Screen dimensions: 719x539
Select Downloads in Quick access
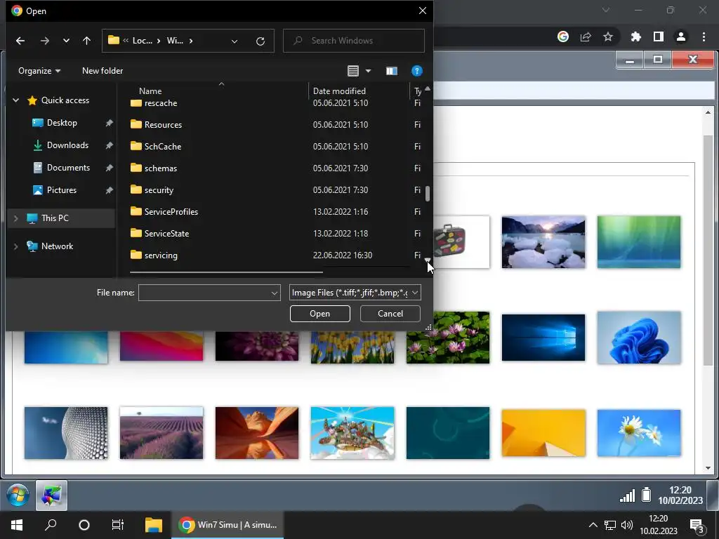point(67,145)
